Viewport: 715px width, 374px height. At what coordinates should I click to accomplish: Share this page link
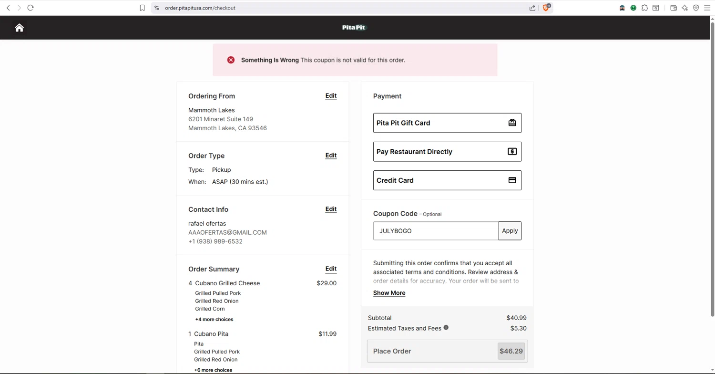532,8
